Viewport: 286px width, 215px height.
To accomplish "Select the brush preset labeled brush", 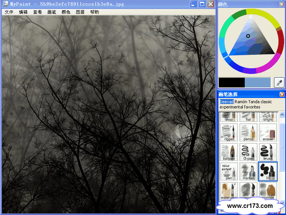I will (x=268, y=152).
